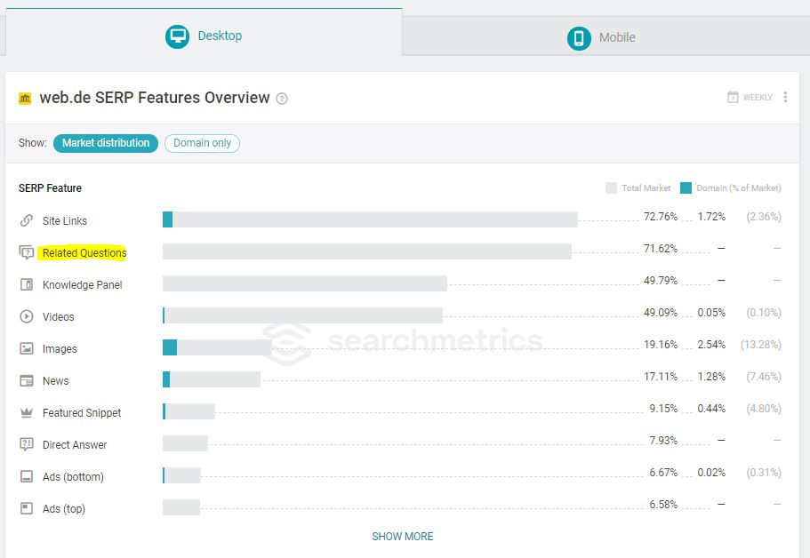Click the 6.67% Ads (bottom) value
810x558 pixels.
coord(663,473)
